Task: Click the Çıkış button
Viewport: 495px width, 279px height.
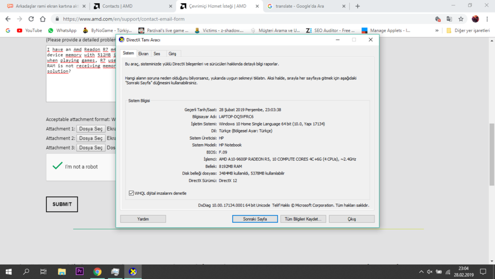Action: pyautogui.click(x=351, y=219)
